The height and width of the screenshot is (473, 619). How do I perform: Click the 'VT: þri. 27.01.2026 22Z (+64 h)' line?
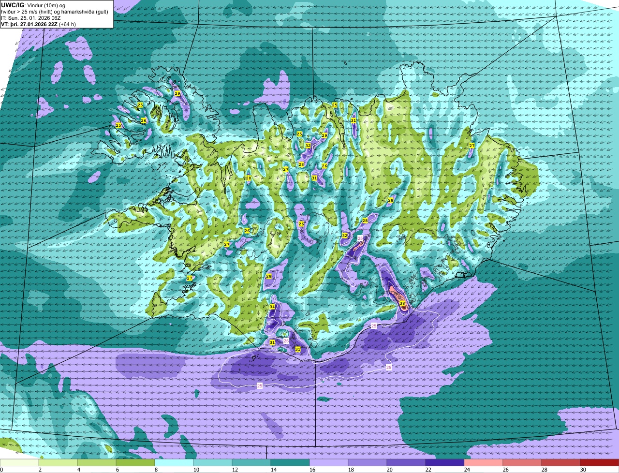38,24
